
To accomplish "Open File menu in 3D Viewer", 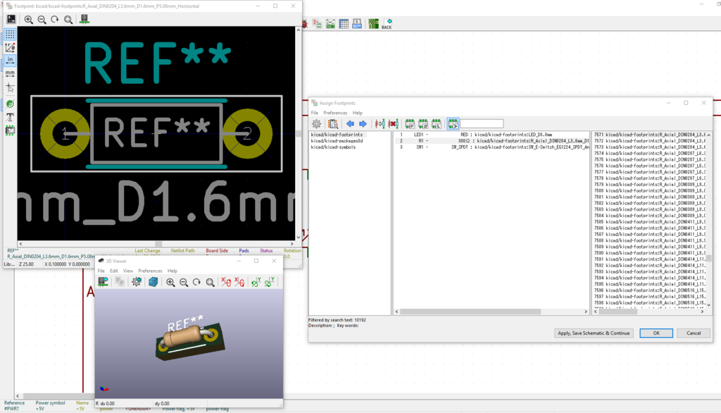I will click(101, 271).
